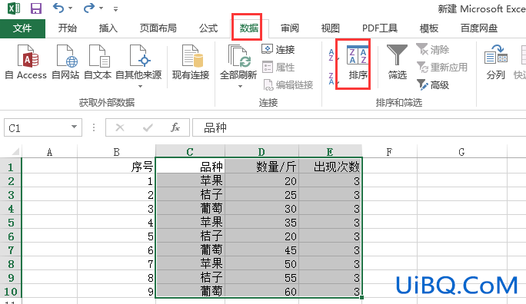Open the 模板 ribbon tab
Image resolution: width=526 pixels, height=304 pixels.
tap(429, 28)
